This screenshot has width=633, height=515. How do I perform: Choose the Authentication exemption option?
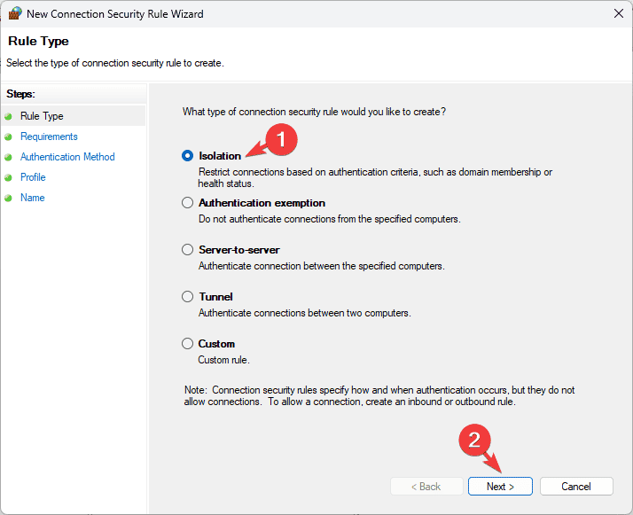pos(187,203)
